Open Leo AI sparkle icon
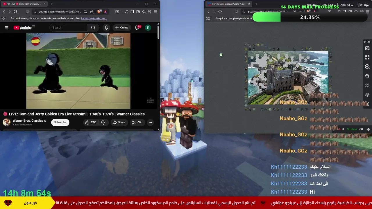Screen dimensions: 372x209 [144, 12]
